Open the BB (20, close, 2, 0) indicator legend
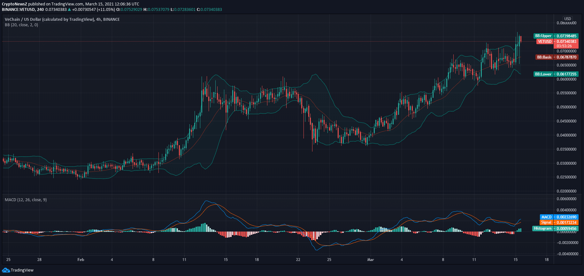 (x=21, y=25)
